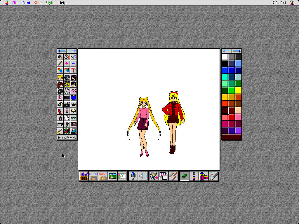Click the second colored squares swap tool

coord(67,70)
